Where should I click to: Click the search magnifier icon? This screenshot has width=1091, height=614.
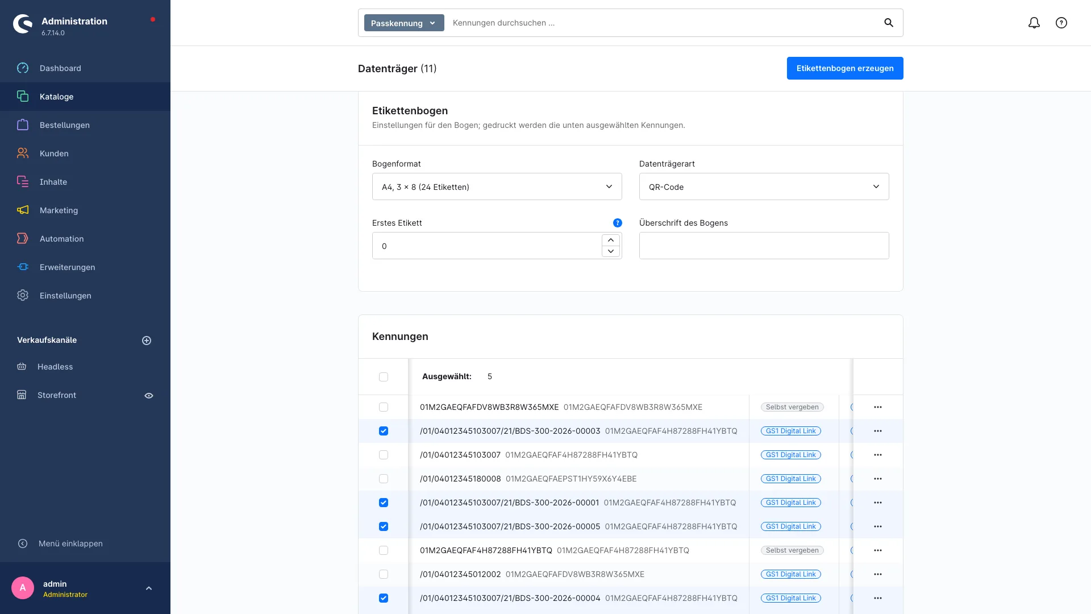pyautogui.click(x=889, y=23)
